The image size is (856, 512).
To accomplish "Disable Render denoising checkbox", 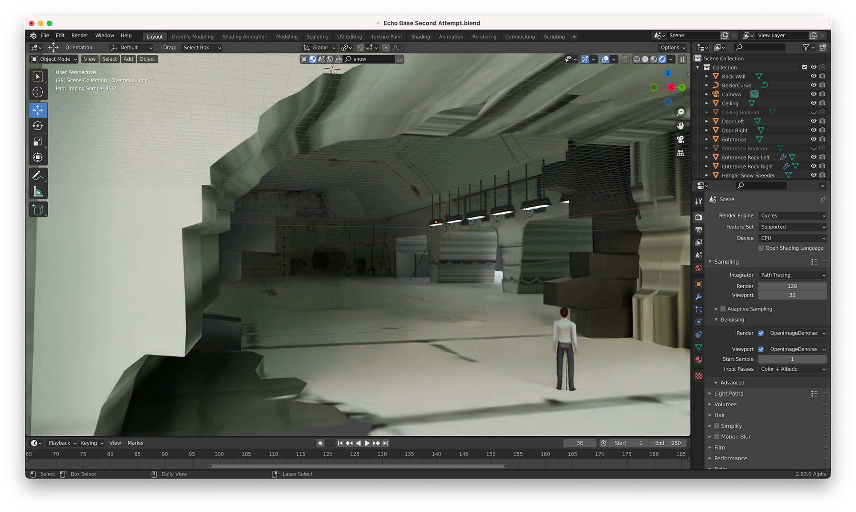I will [761, 333].
